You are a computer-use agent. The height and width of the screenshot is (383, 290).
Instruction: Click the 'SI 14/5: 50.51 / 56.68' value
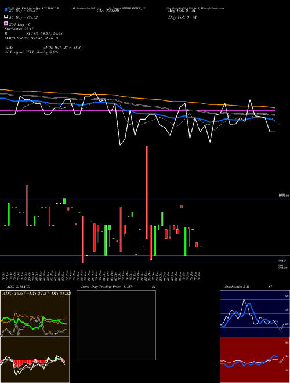click(x=45, y=34)
